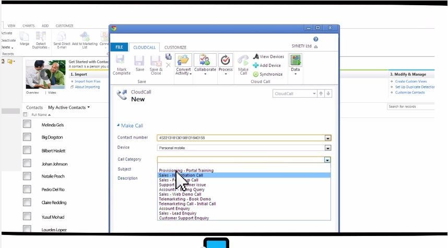This screenshot has height=248, width=448.
Task: Click the Collaborate ribbon icon
Action: [205, 60]
